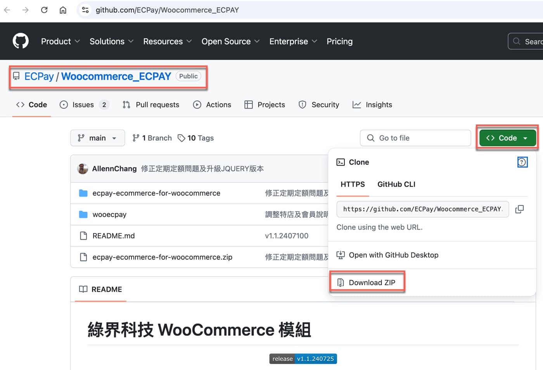Click the zip file icon beside Download ZIP
This screenshot has height=370, width=543.
[341, 282]
